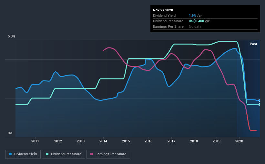Click the 2014 x-axis label

click(x=103, y=141)
